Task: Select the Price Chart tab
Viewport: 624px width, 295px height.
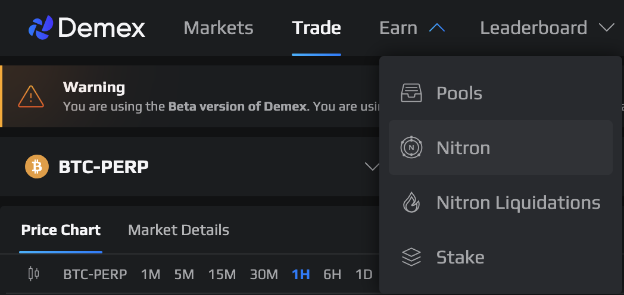Action: click(61, 230)
